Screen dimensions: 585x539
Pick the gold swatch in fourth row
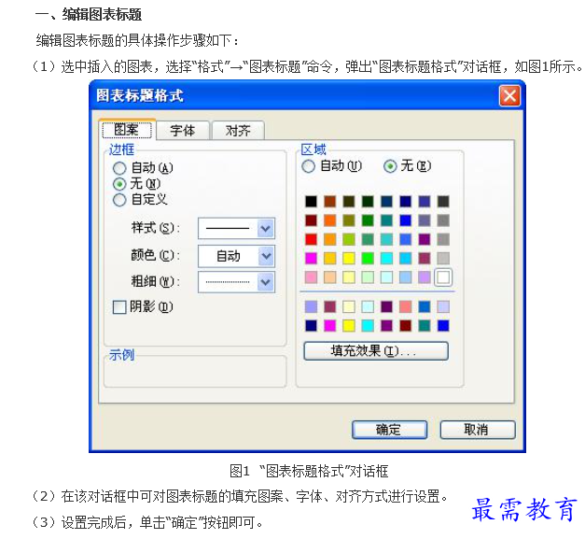(329, 258)
